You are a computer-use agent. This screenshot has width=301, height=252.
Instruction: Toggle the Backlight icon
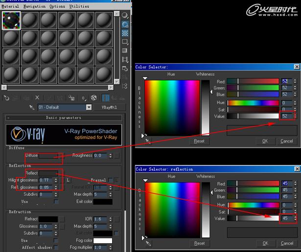coord(125,24)
